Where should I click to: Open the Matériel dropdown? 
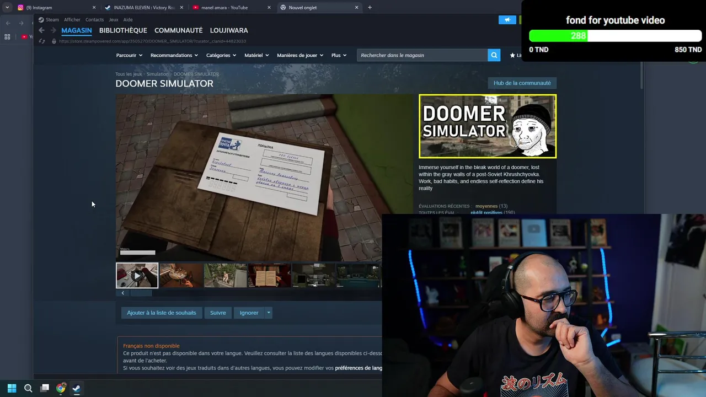tap(256, 55)
